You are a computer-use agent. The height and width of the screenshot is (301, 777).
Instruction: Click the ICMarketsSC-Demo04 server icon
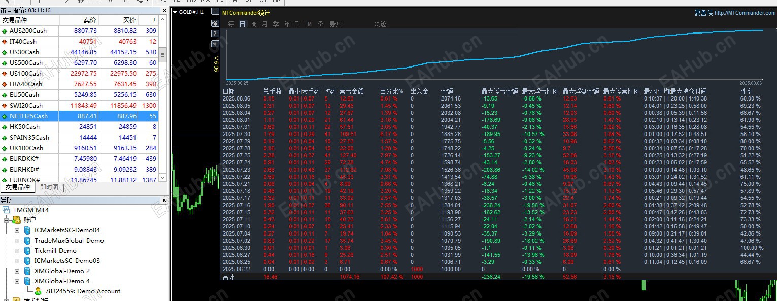tap(27, 230)
